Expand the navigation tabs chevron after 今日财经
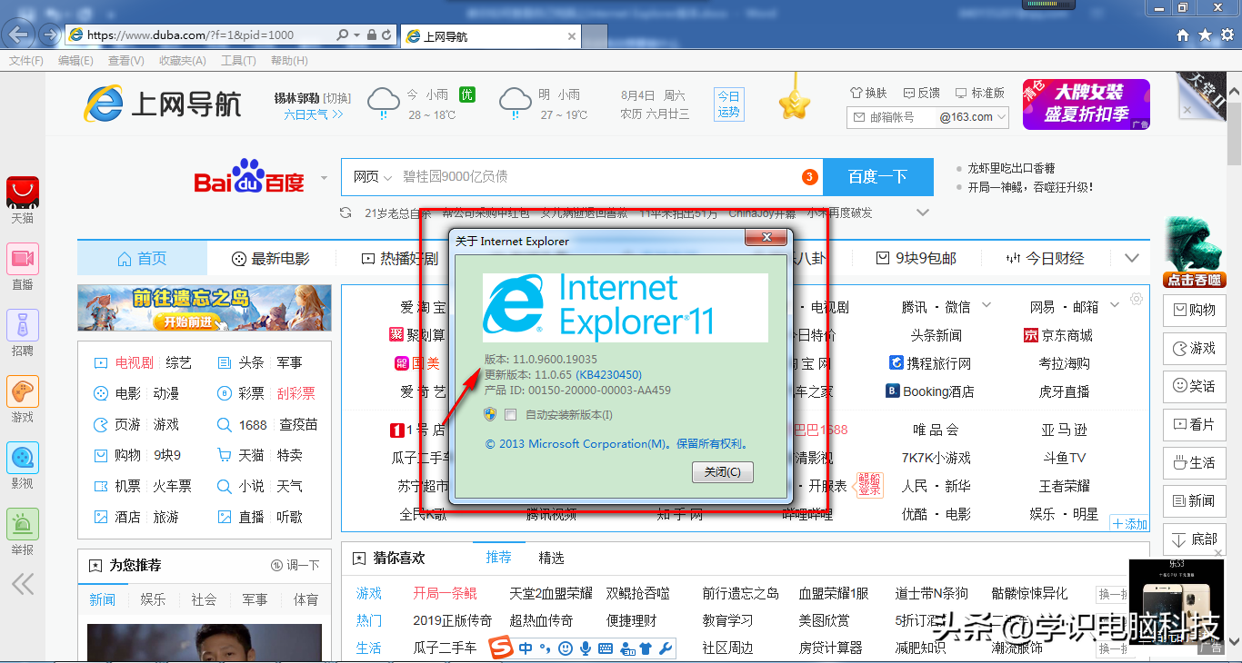Screen dimensions: 1242x663 pyautogui.click(x=1131, y=259)
